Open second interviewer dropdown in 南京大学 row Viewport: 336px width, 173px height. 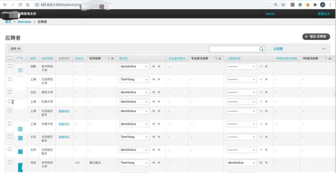[241, 92]
